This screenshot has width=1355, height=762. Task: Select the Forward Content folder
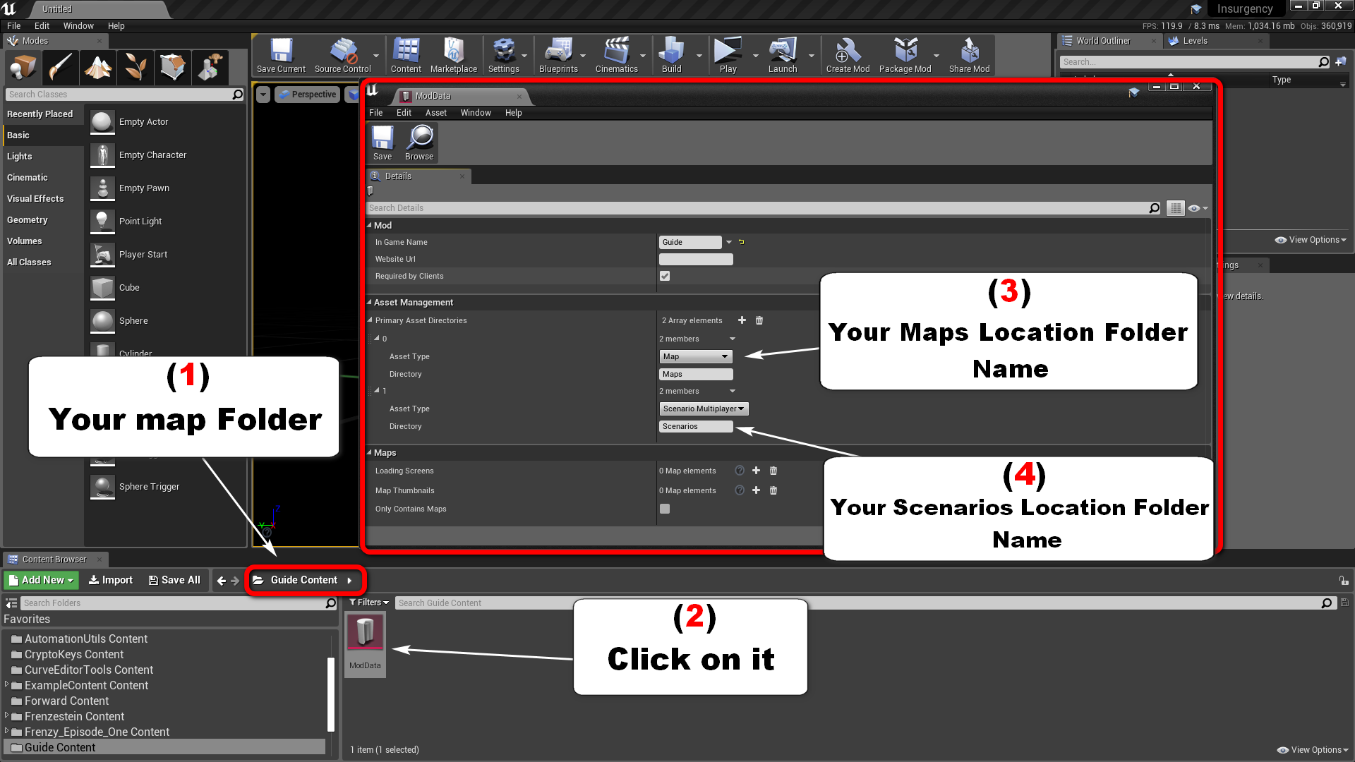[66, 701]
